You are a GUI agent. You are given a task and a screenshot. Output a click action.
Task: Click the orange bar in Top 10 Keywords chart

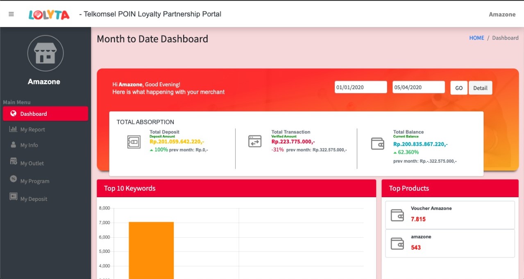151,250
